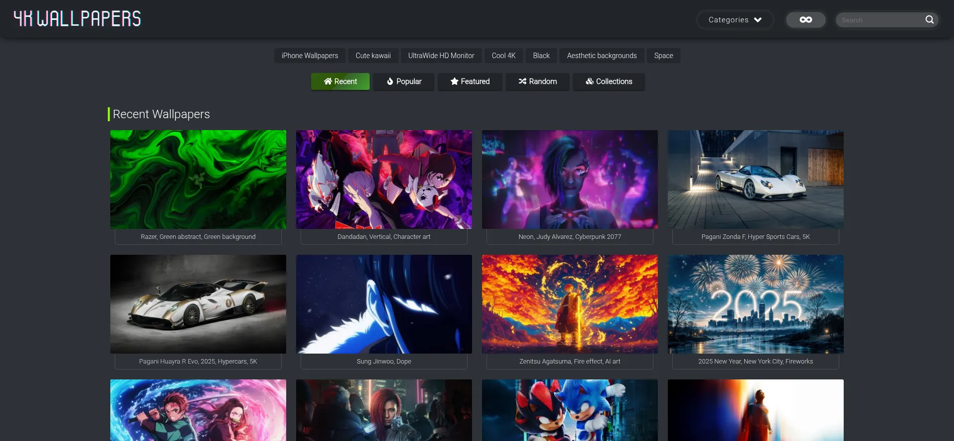This screenshot has height=441, width=954.
Task: Open the Tanjiro and Nezuko wallpaper thumbnail
Action: [198, 410]
